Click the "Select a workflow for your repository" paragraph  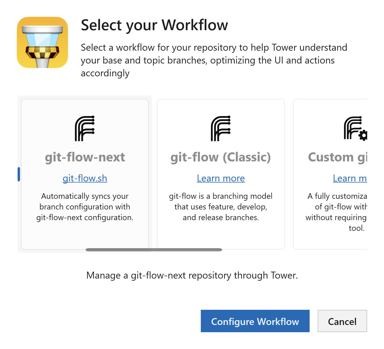[214, 60]
